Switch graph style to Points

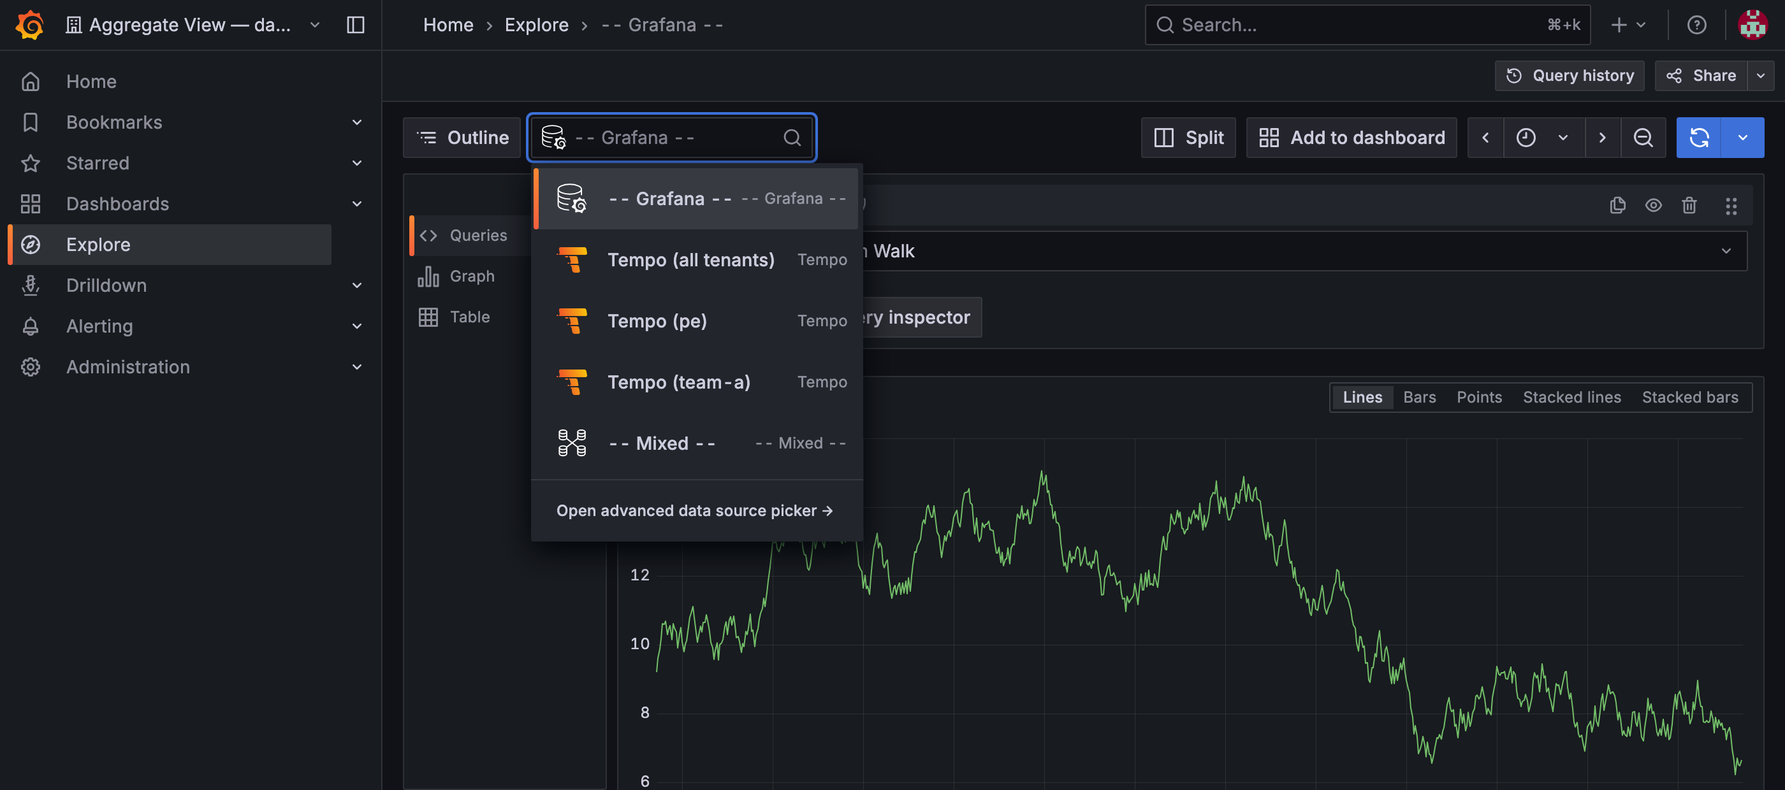[x=1479, y=398]
